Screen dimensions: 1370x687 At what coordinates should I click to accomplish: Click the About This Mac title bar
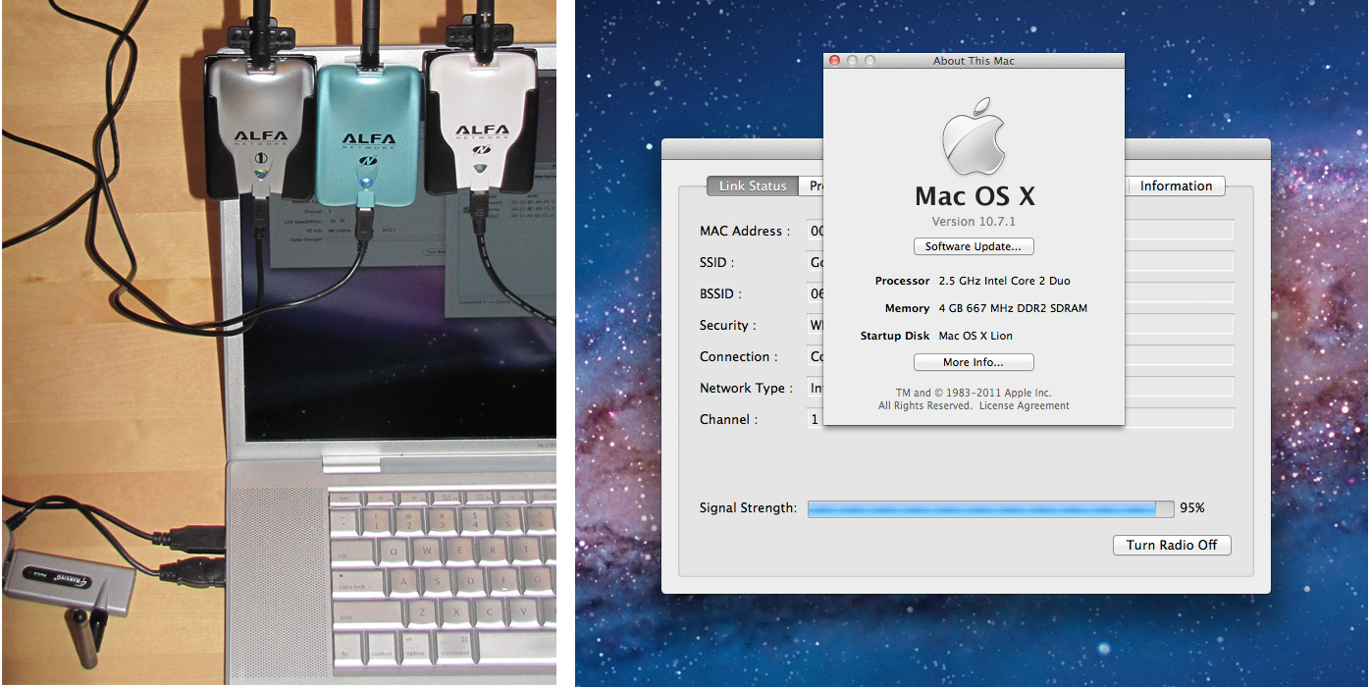pos(973,60)
